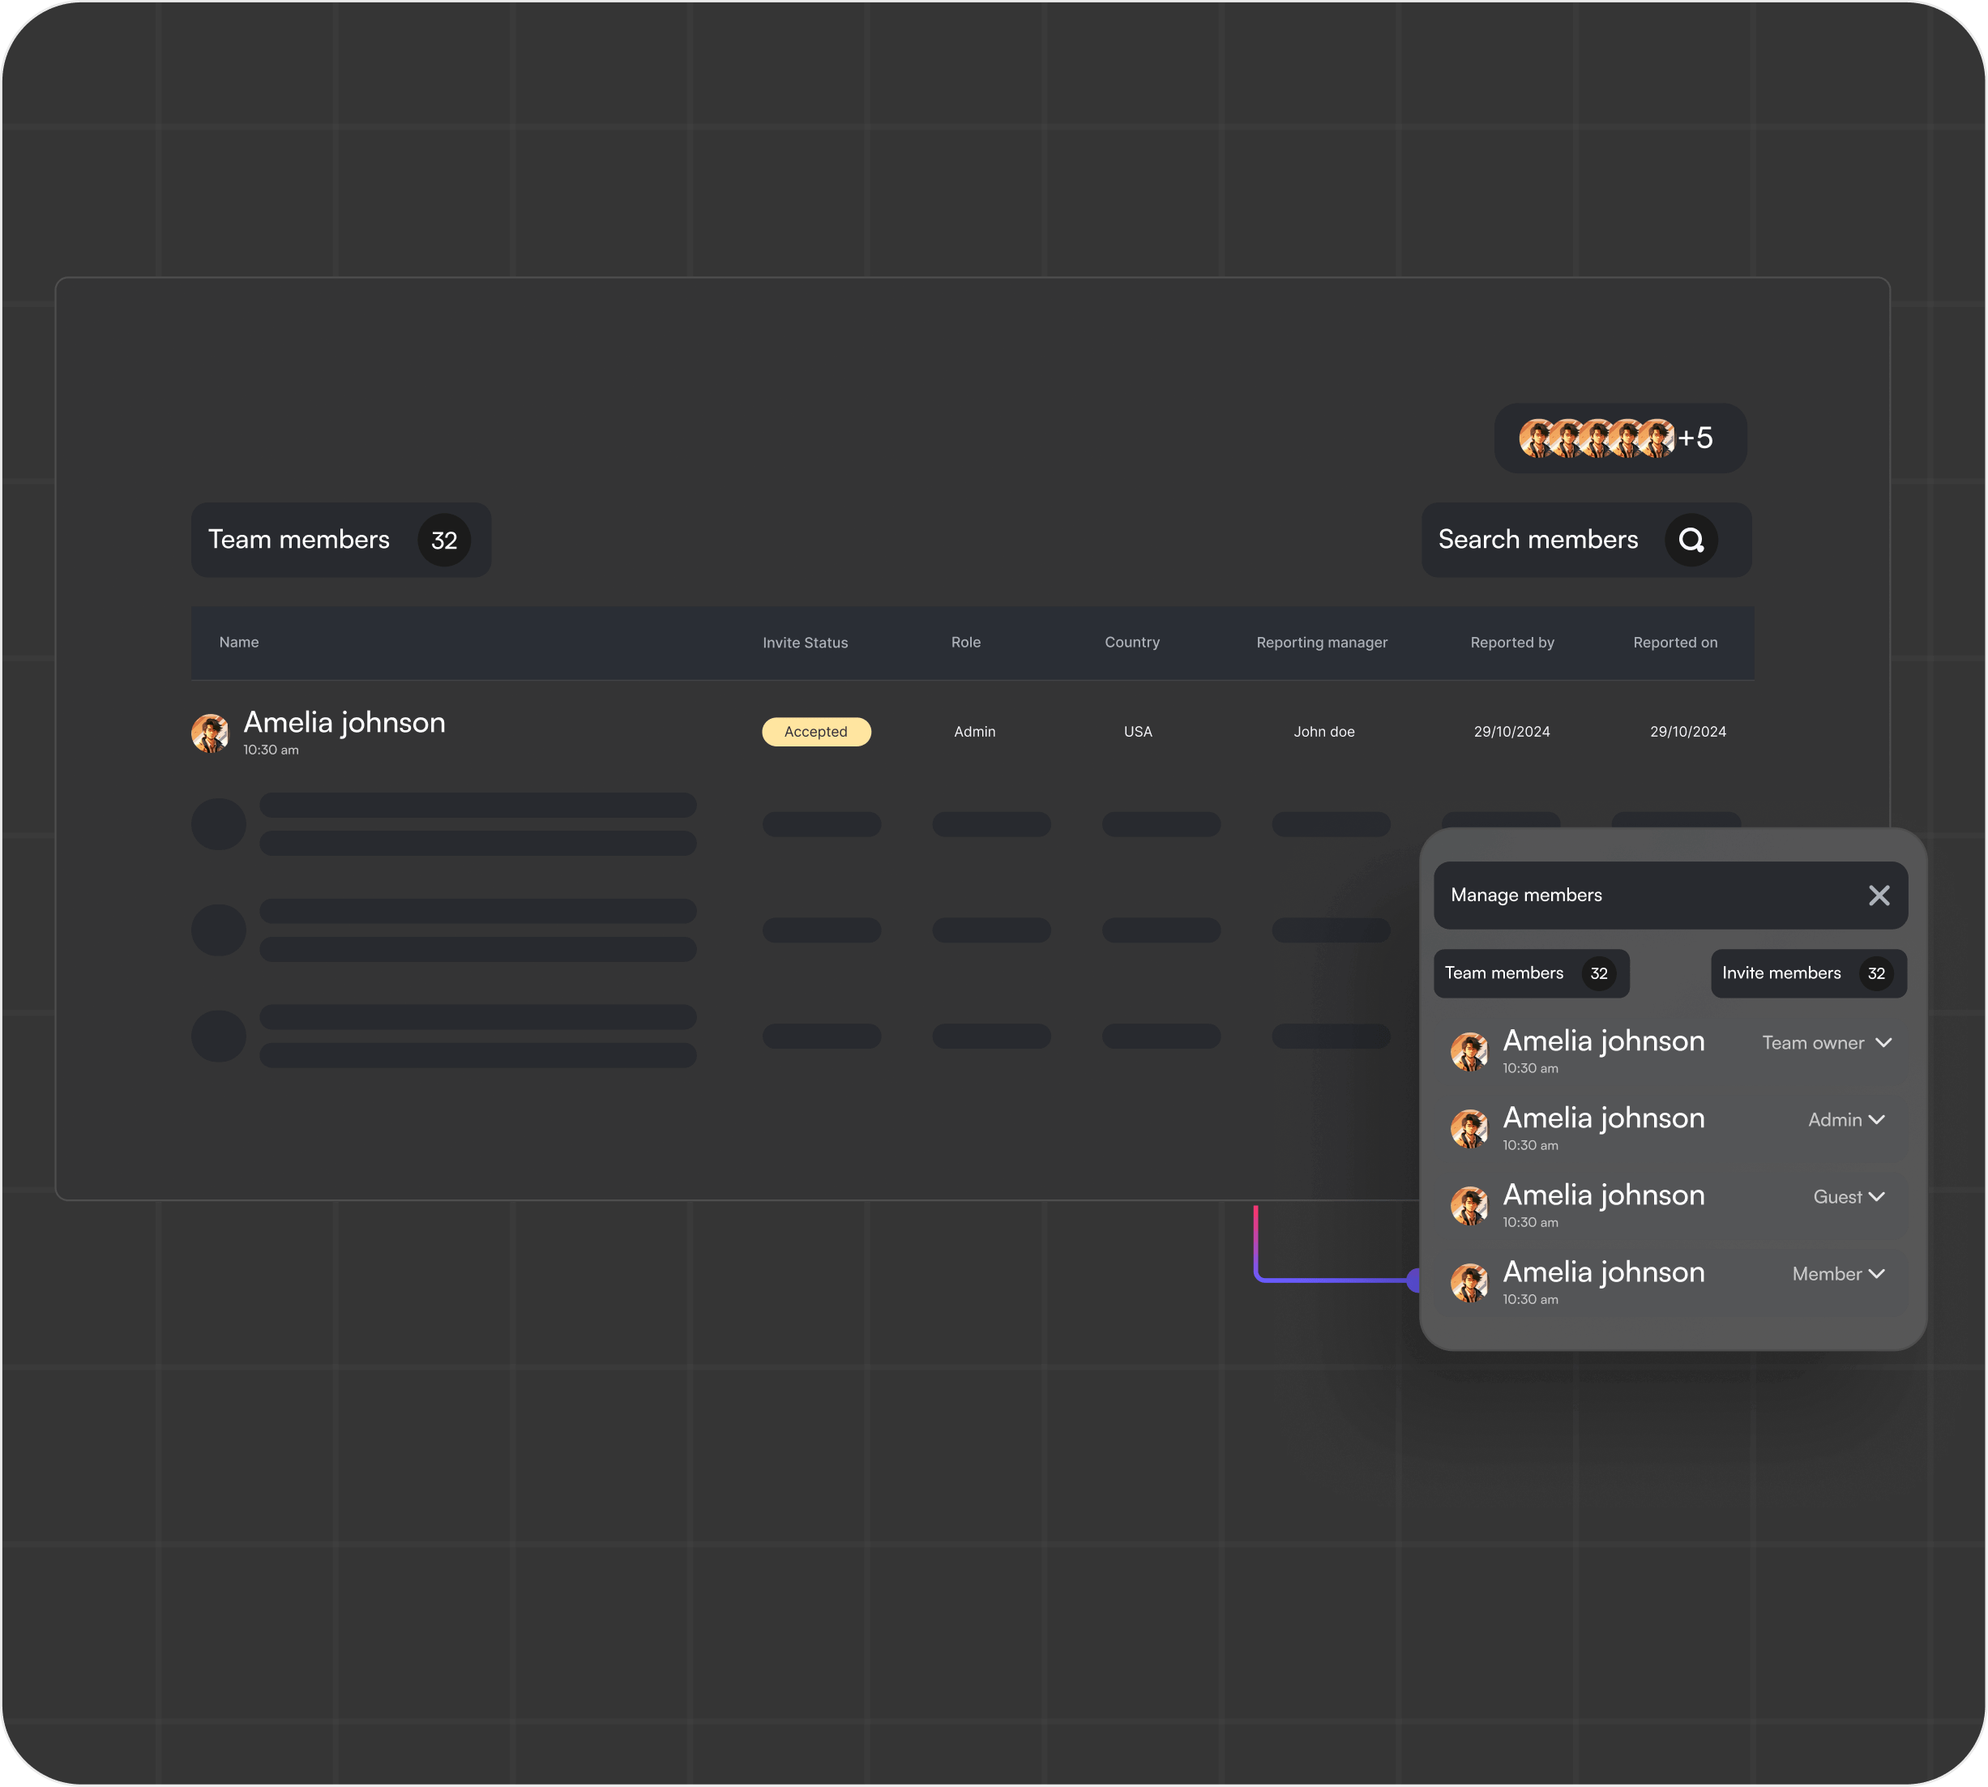Screen dimensions: 1988x1787
Task: Open the Guest role dropdown
Action: tap(1876, 1197)
